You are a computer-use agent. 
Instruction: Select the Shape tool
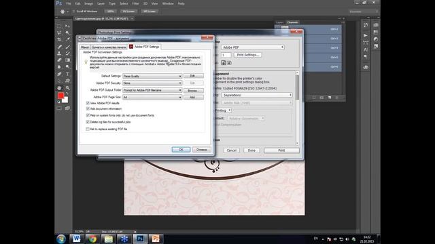[67, 81]
